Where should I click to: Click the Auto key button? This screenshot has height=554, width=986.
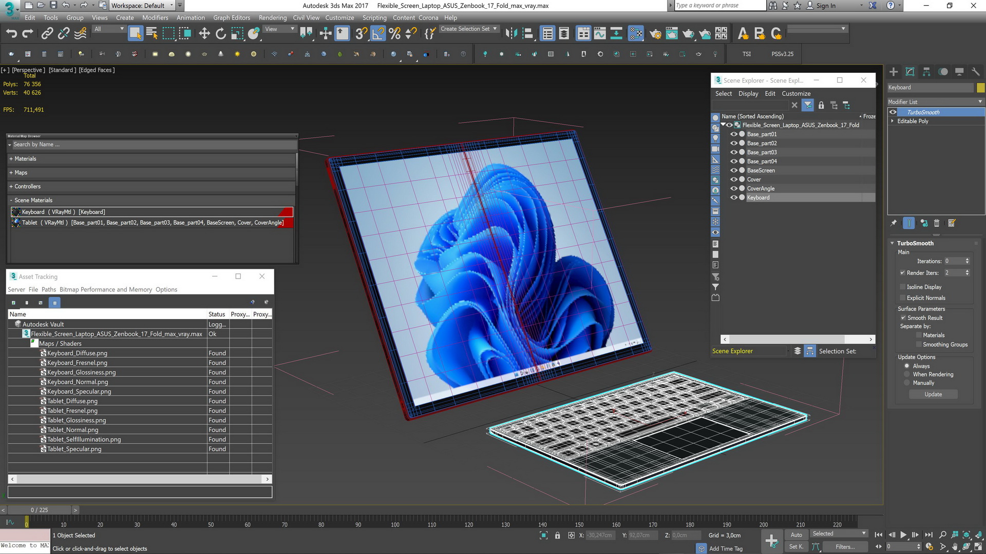click(x=796, y=535)
